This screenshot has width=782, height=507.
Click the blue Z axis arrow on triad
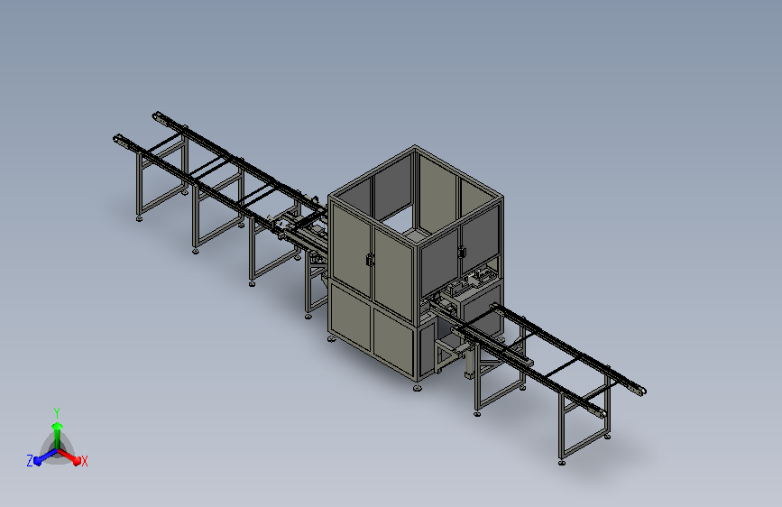coord(45,457)
